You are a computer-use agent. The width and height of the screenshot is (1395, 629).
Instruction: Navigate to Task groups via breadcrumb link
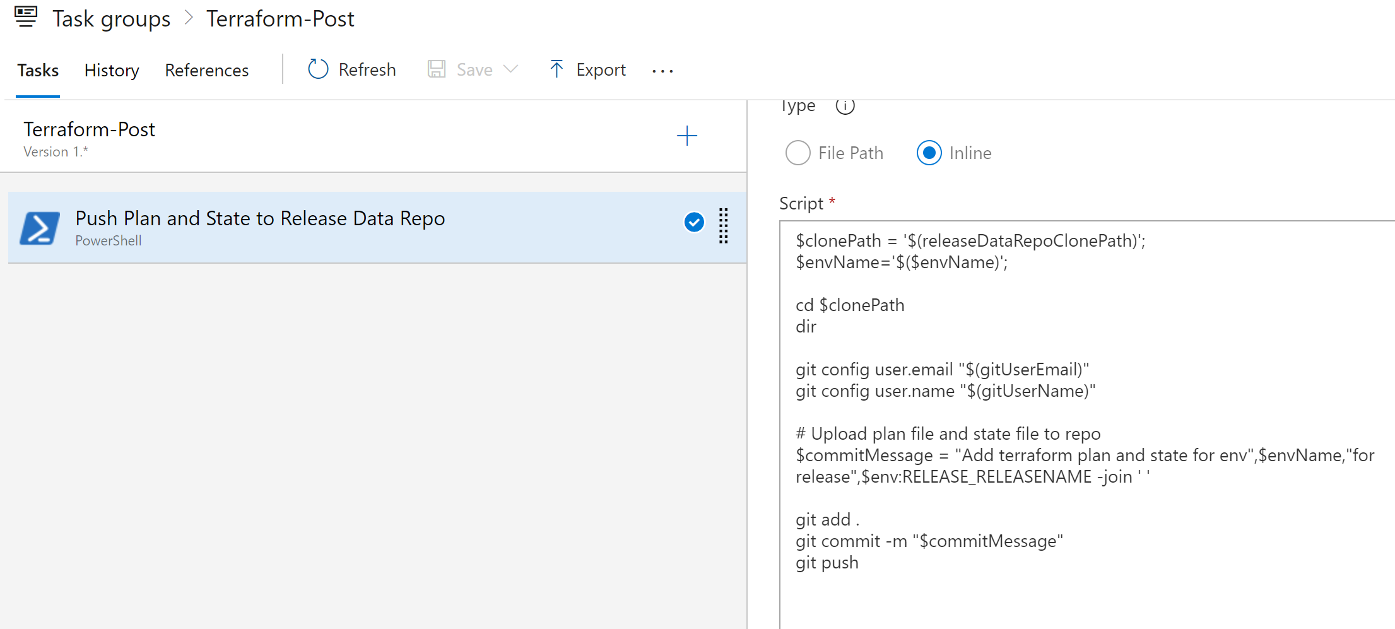point(111,18)
